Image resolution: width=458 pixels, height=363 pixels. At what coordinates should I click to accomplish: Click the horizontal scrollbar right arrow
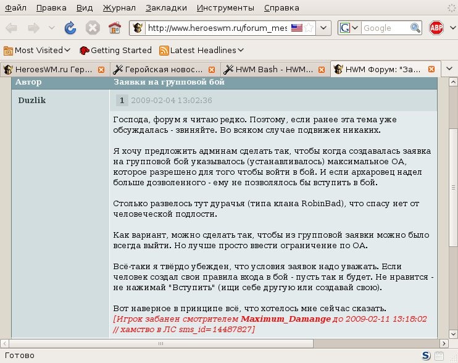[444, 343]
